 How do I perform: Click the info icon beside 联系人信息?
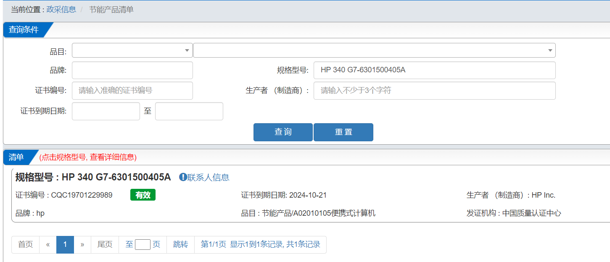(x=183, y=177)
